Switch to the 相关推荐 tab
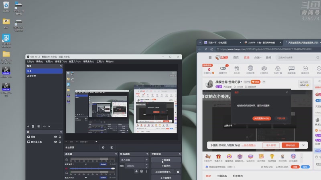 238,176
